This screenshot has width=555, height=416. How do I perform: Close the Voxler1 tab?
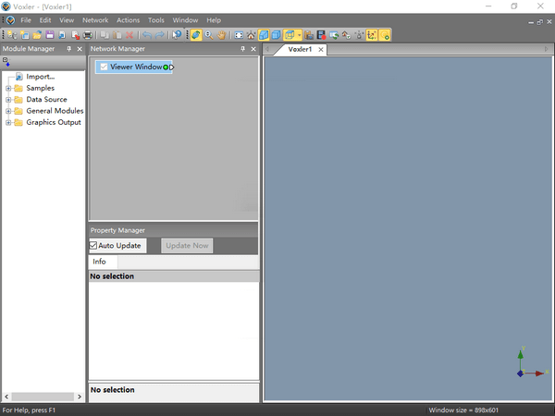coord(321,50)
